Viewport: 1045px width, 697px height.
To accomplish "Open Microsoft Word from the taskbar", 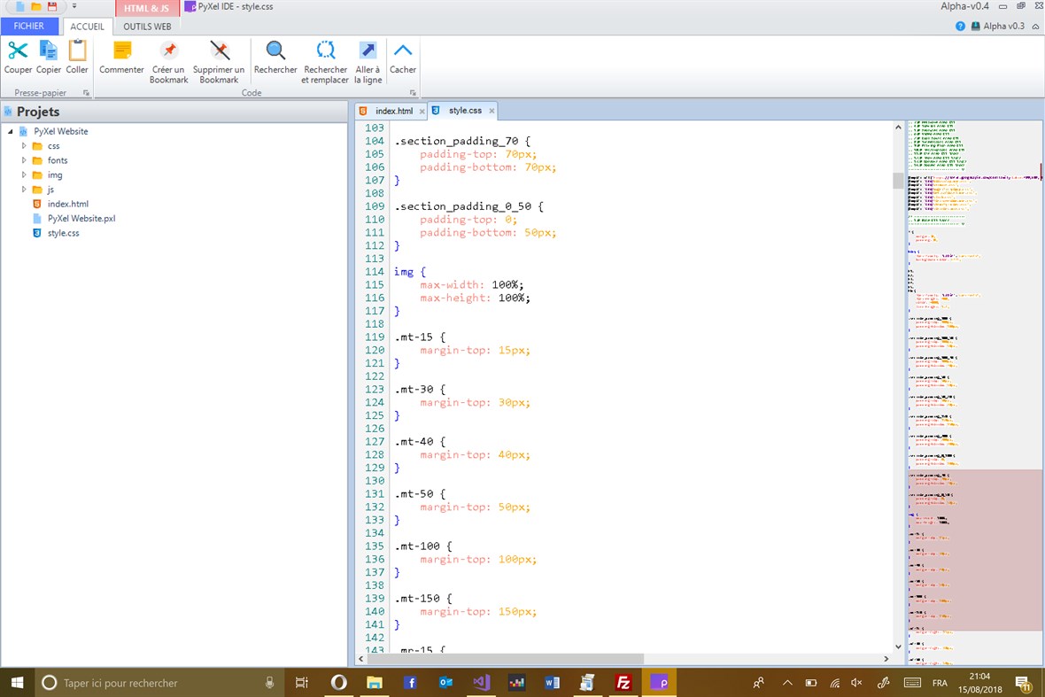I will point(552,682).
